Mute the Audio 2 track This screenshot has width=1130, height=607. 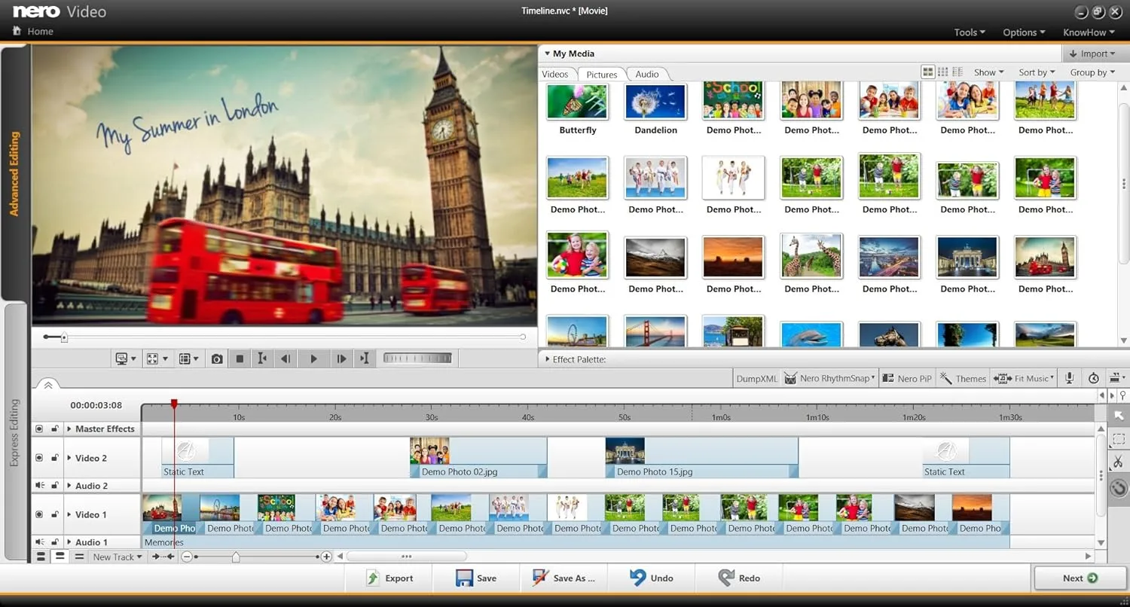(x=38, y=485)
